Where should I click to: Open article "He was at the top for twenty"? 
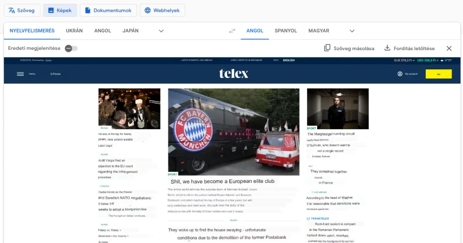tap(115, 134)
